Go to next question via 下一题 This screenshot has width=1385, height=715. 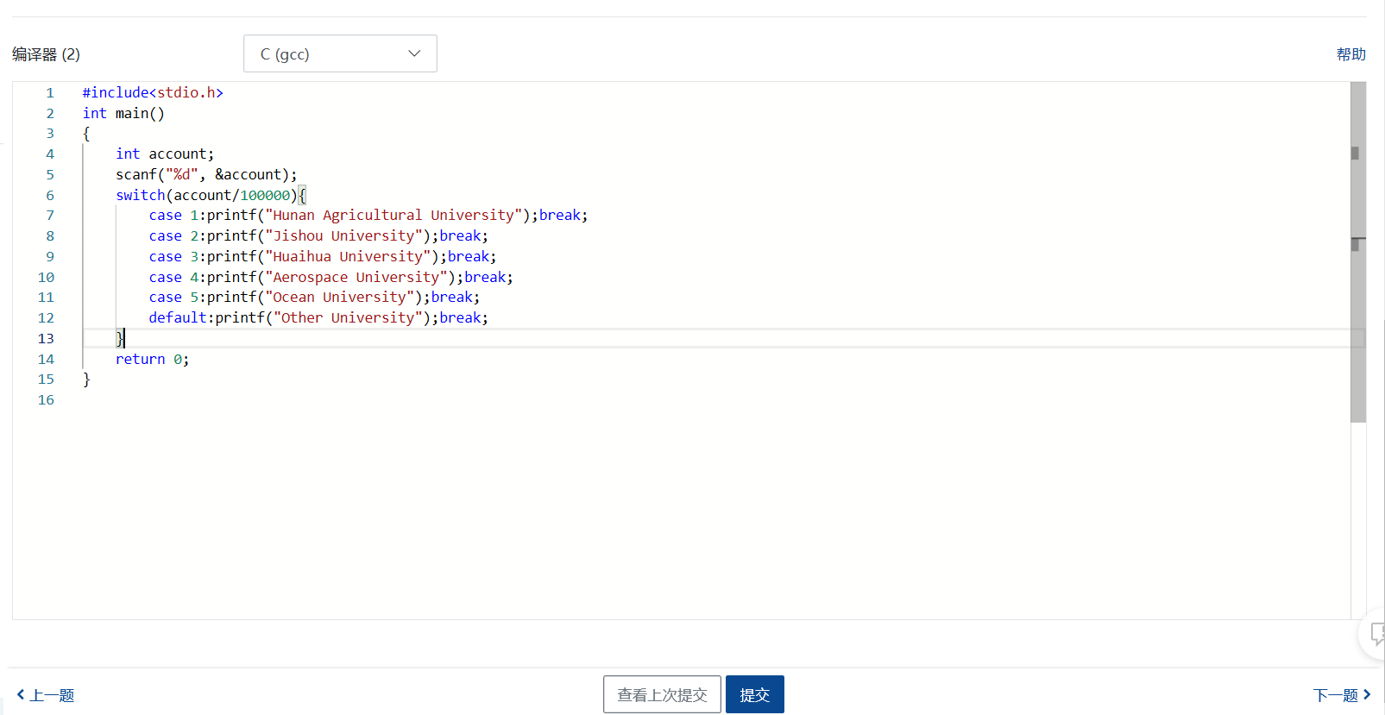coord(1342,695)
